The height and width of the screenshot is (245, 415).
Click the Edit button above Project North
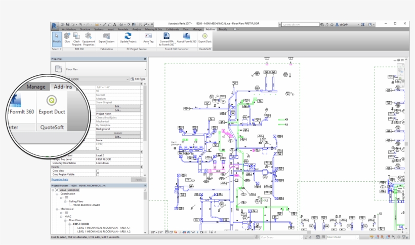point(118,110)
